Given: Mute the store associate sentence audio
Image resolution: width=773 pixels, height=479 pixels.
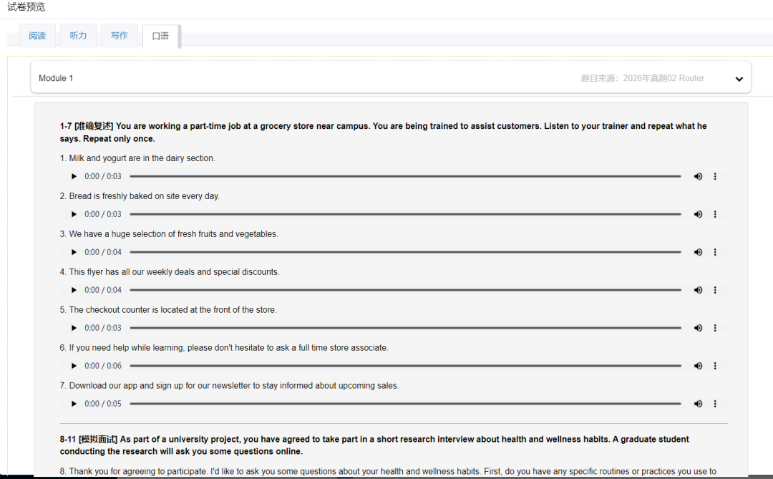Looking at the screenshot, I should coord(698,366).
